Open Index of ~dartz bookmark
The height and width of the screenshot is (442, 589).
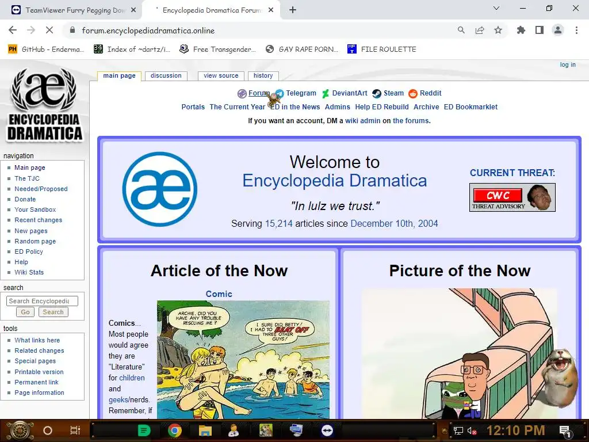click(132, 49)
